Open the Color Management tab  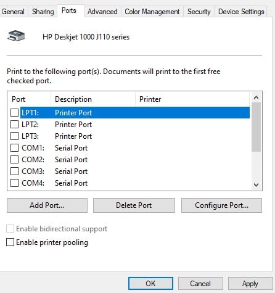(152, 12)
